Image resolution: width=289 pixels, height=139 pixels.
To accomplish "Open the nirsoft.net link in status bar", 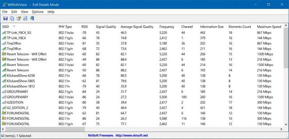I will [131, 135].
